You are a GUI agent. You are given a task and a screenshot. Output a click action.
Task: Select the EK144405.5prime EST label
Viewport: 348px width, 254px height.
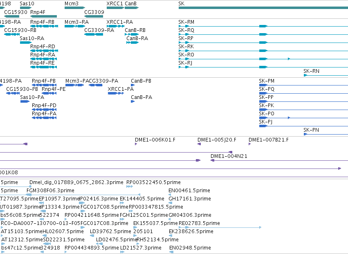pos(142,199)
